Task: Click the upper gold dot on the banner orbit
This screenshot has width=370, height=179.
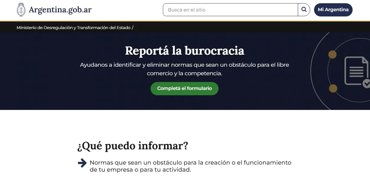Action: point(333,54)
